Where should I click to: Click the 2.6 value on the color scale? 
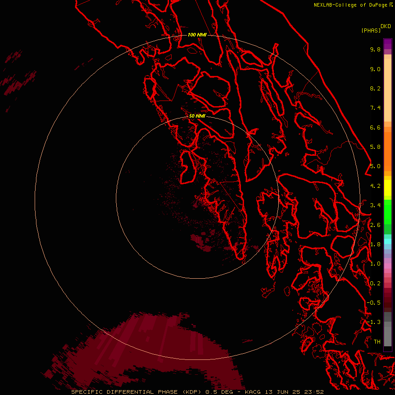click(375, 225)
